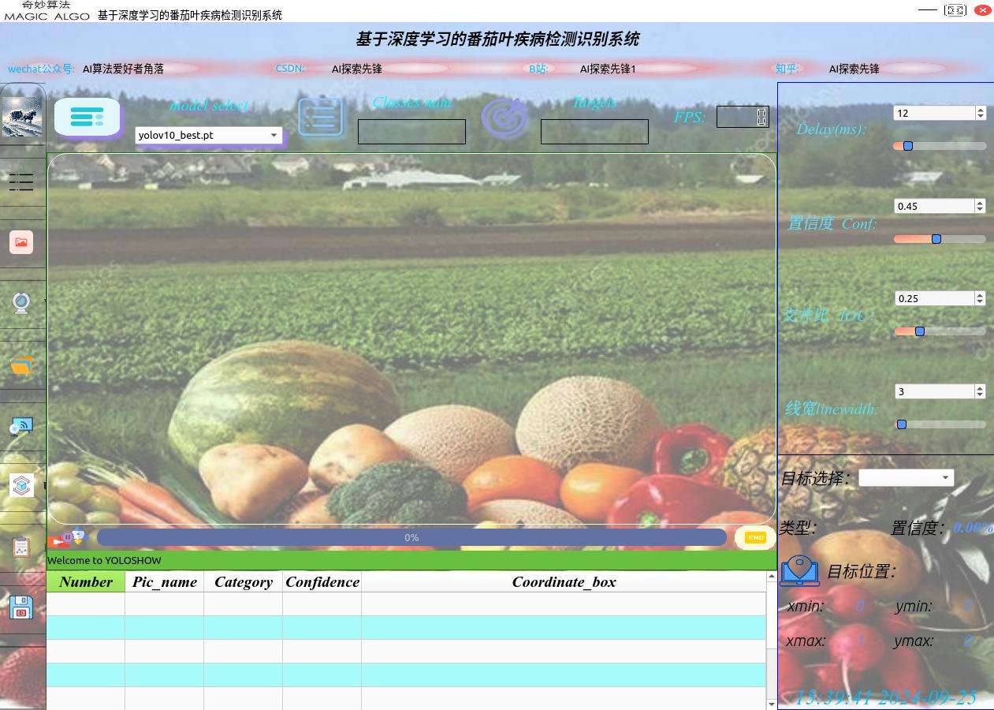Click the Welcome to YOLOSHOW status text

click(104, 561)
